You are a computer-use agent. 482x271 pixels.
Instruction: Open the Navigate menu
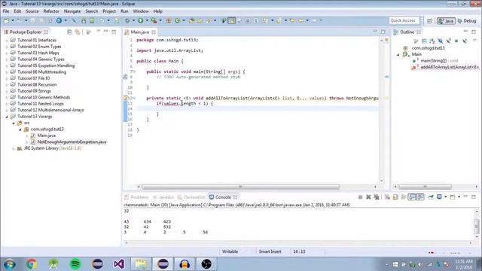72,11
